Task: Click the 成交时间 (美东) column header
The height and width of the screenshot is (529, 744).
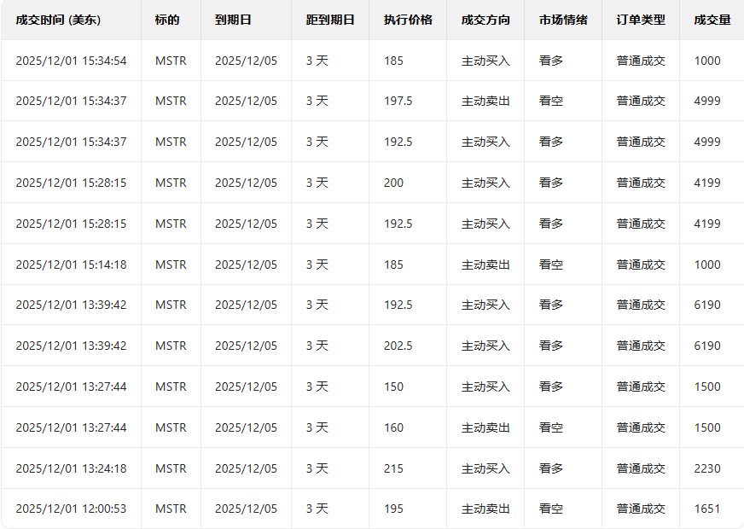Action: click(x=58, y=20)
